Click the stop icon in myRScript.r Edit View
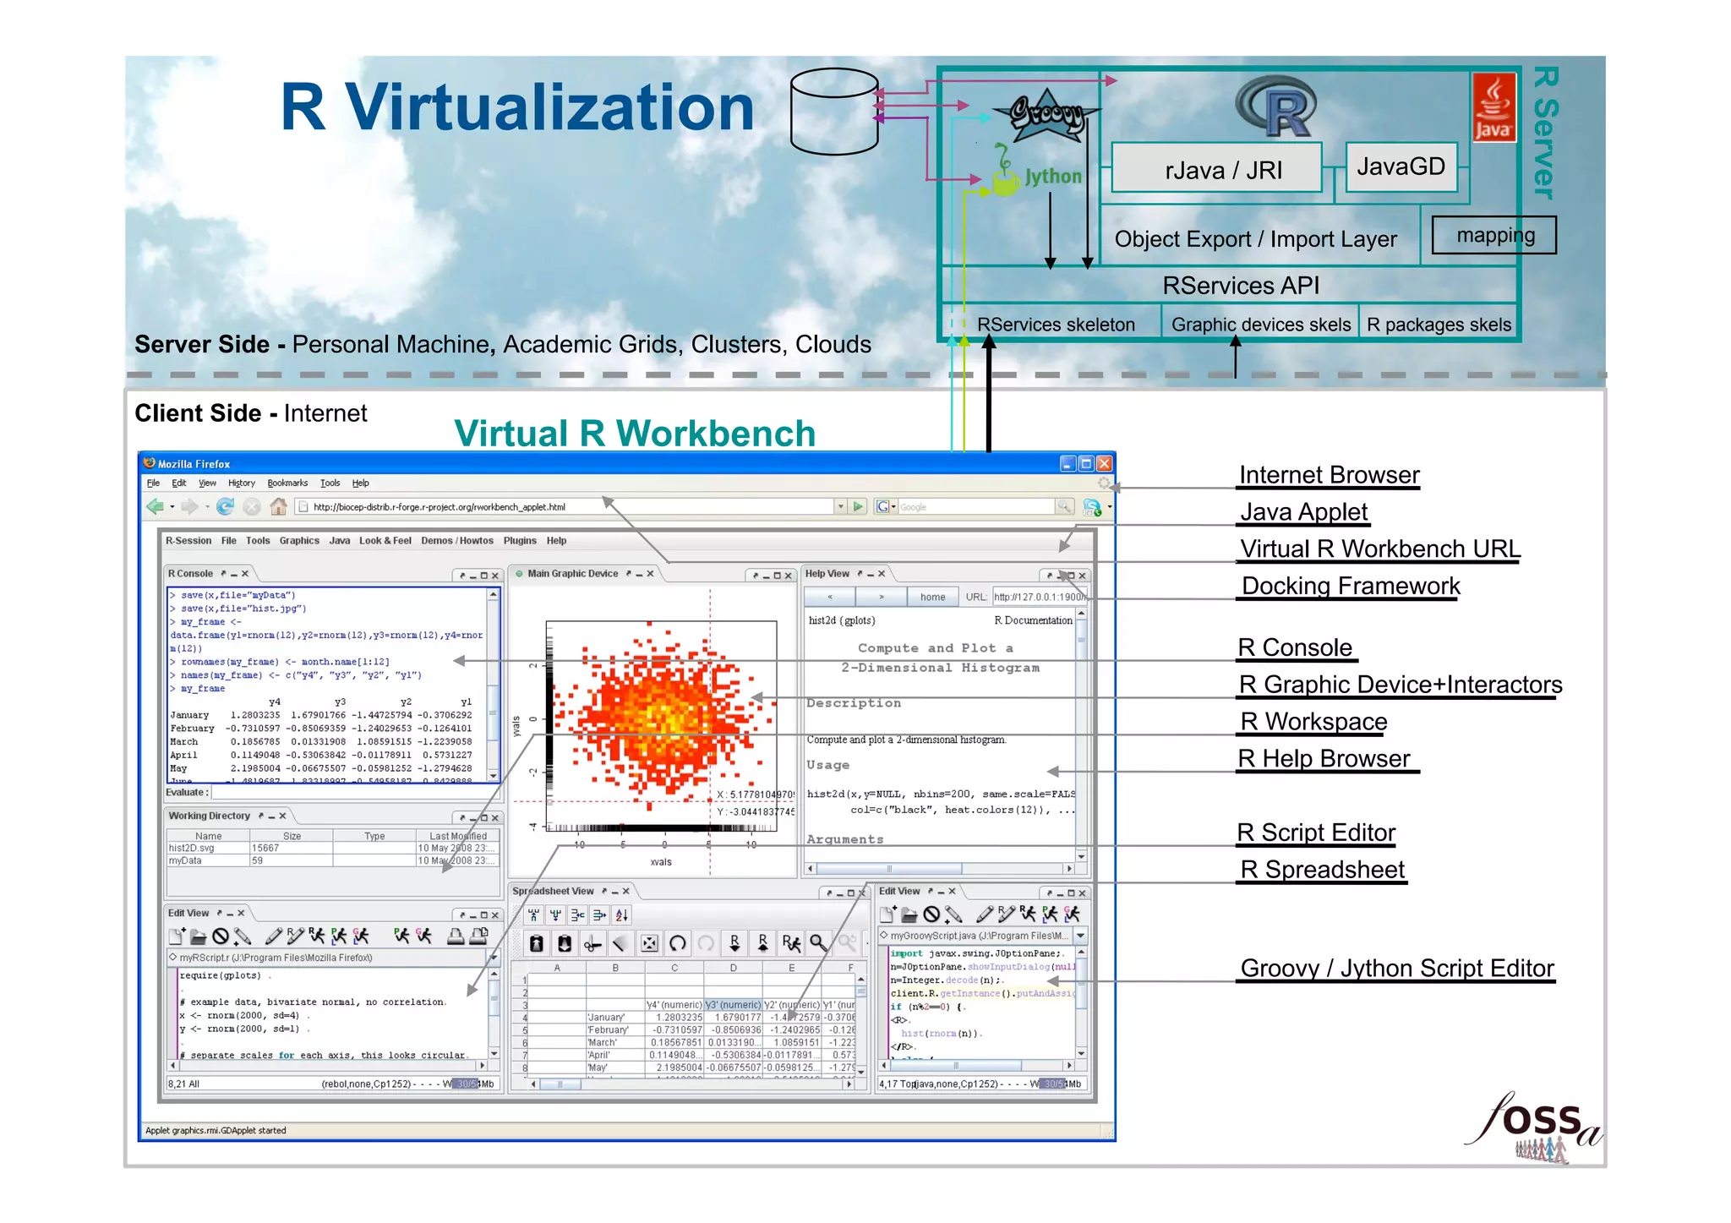This screenshot has height=1223, width=1731. click(x=221, y=936)
